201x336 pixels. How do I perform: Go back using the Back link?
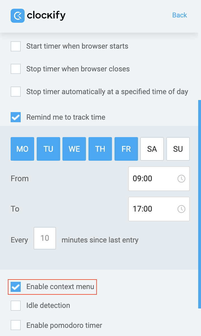pyautogui.click(x=179, y=15)
